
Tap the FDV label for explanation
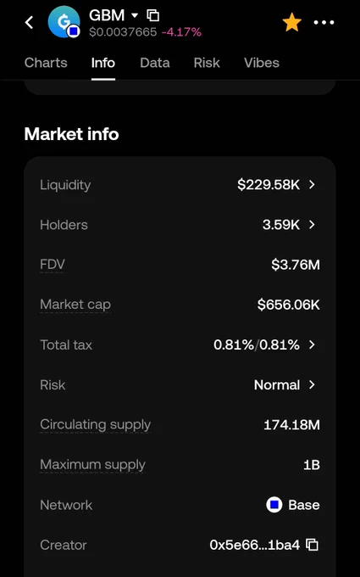pyautogui.click(x=53, y=264)
